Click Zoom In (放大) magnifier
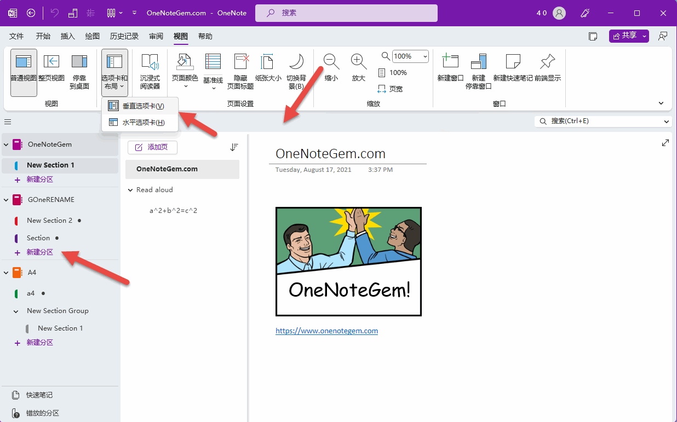677x422 pixels. tap(359, 69)
